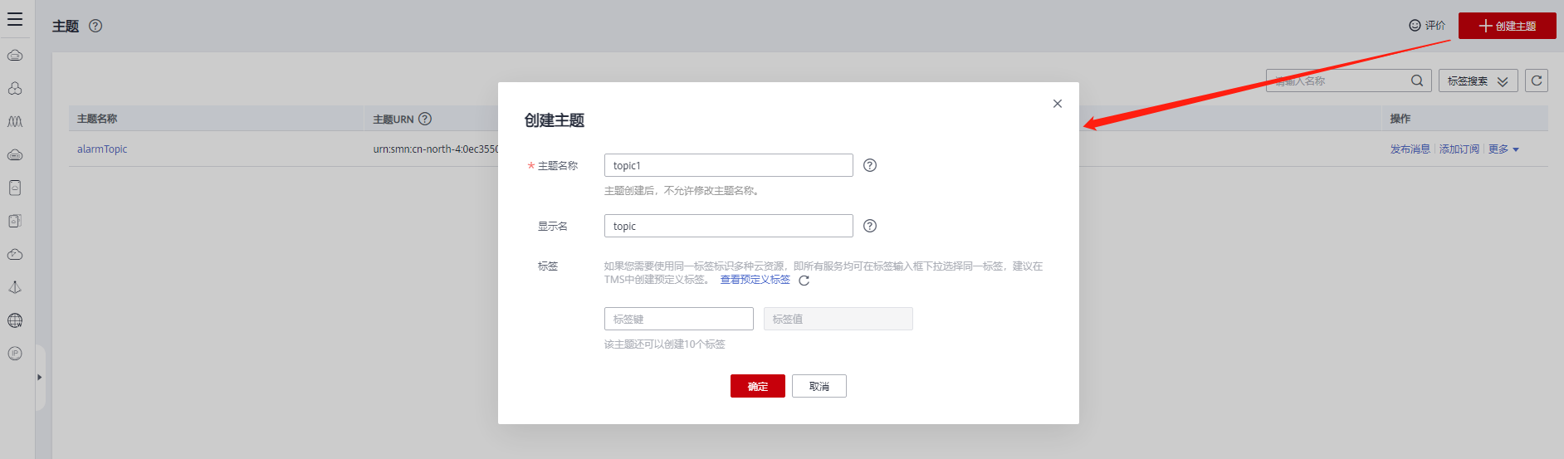Open the alarmTopic topic link
Screen dimensions: 1564x459
[102, 149]
